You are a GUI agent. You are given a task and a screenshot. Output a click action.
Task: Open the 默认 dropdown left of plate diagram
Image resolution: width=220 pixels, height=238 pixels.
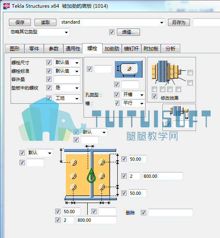pos(40,153)
